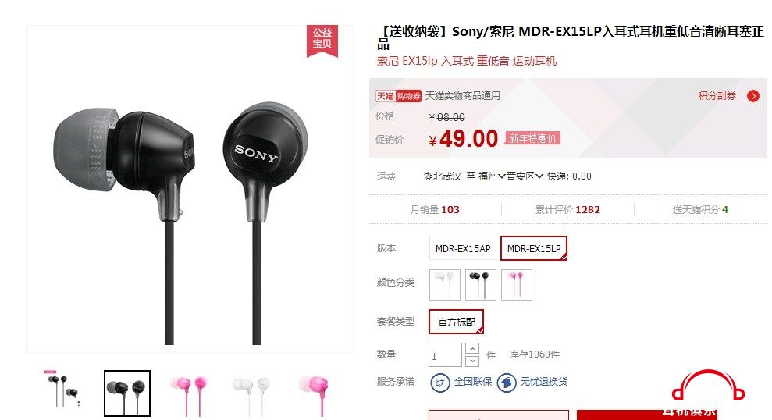Click the 新年特惠价 promotion tag
The image size is (772, 420).
tap(532, 138)
